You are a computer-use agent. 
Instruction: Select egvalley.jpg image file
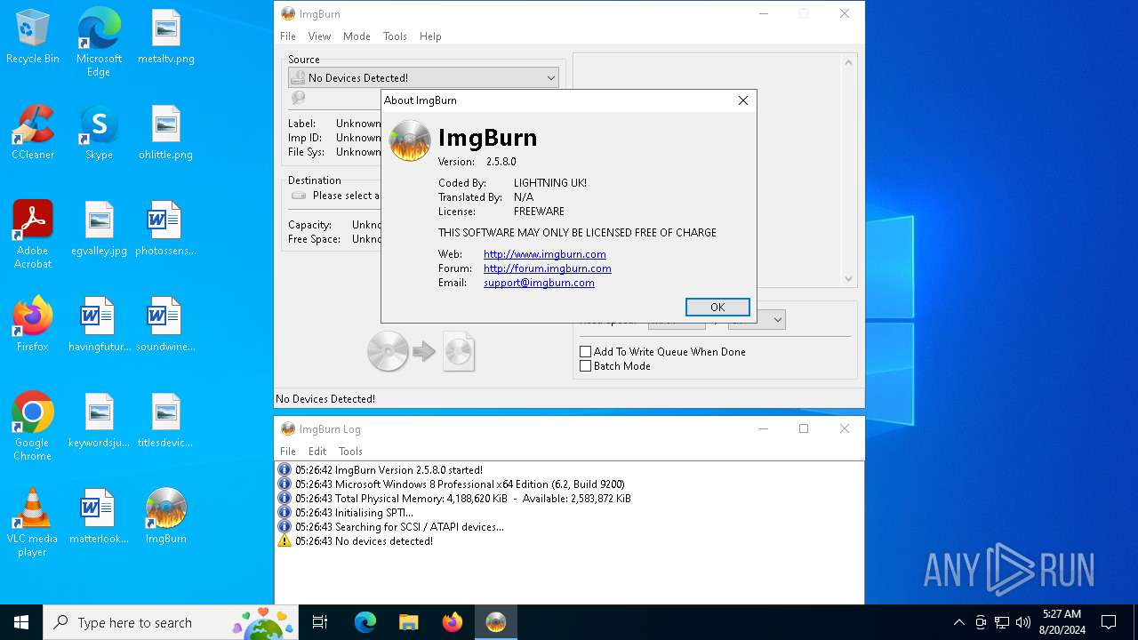pos(99,229)
